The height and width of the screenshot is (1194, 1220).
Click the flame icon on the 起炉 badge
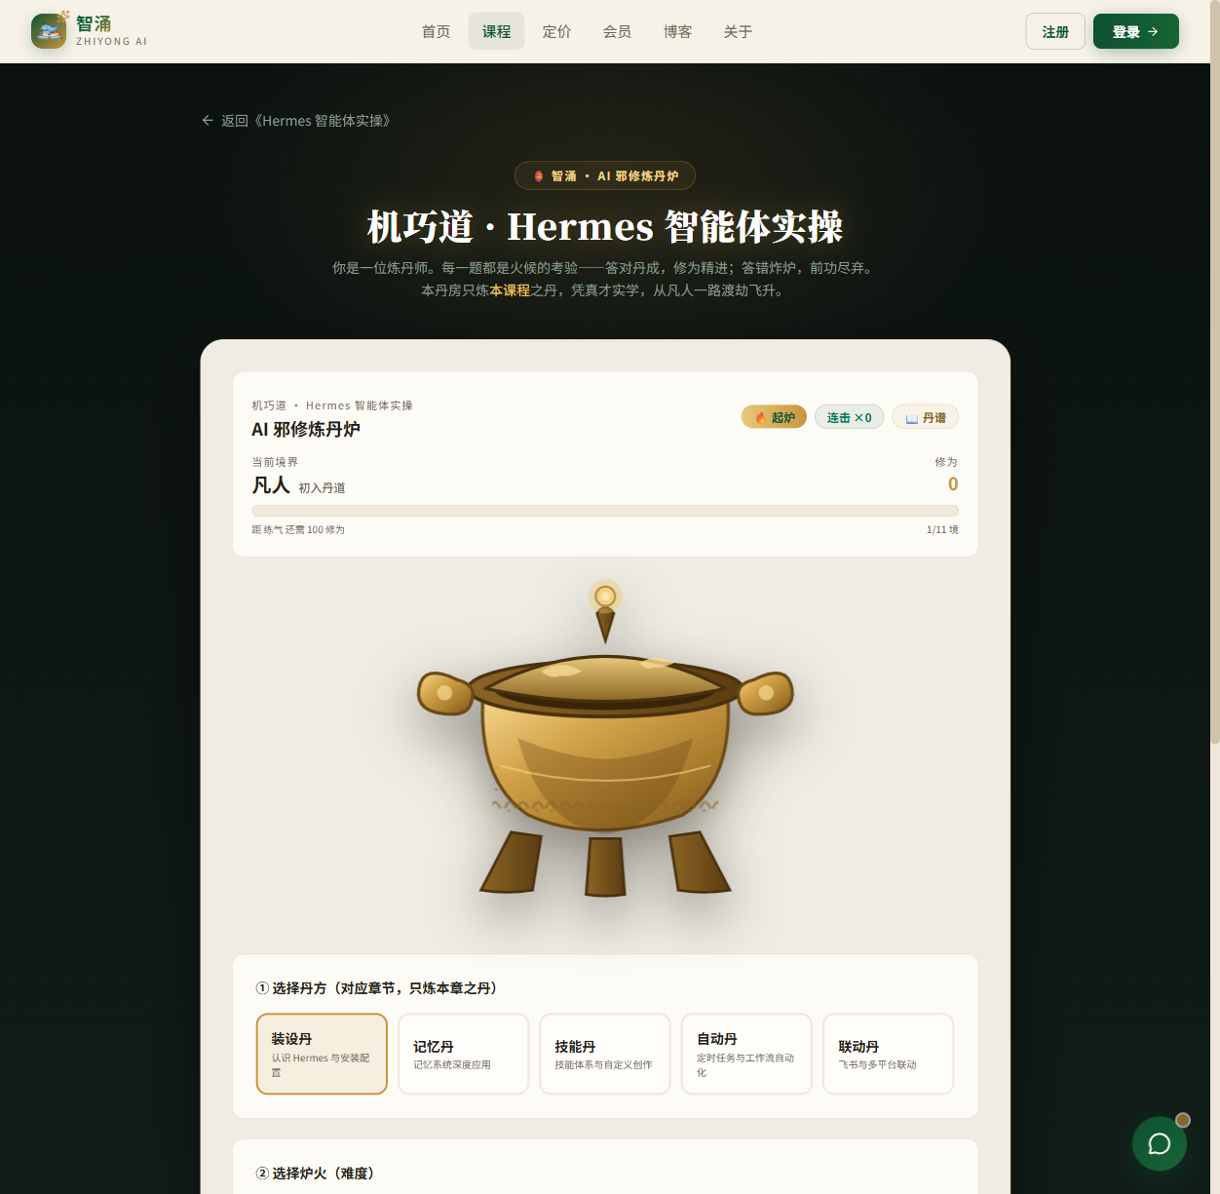point(761,417)
